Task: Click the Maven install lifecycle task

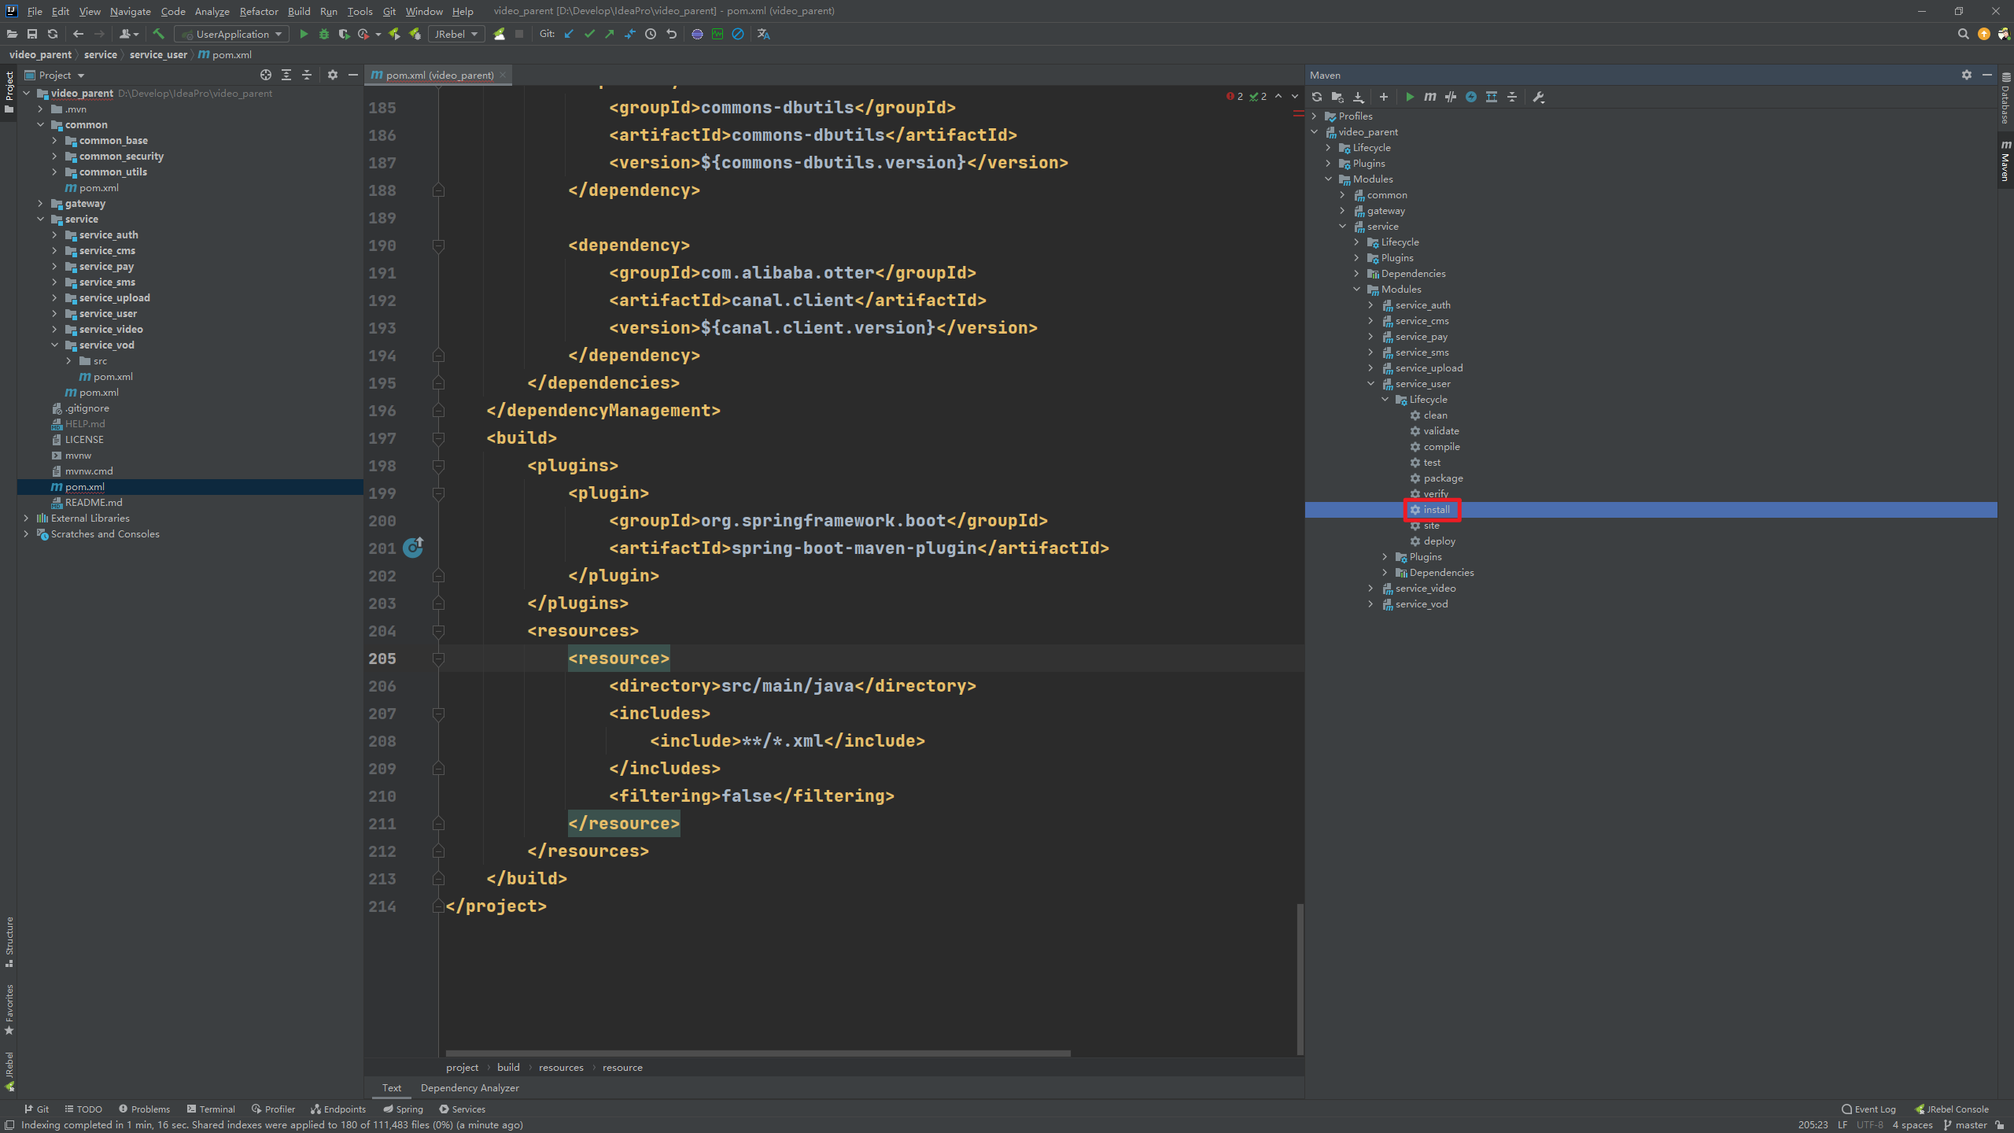Action: [1436, 509]
